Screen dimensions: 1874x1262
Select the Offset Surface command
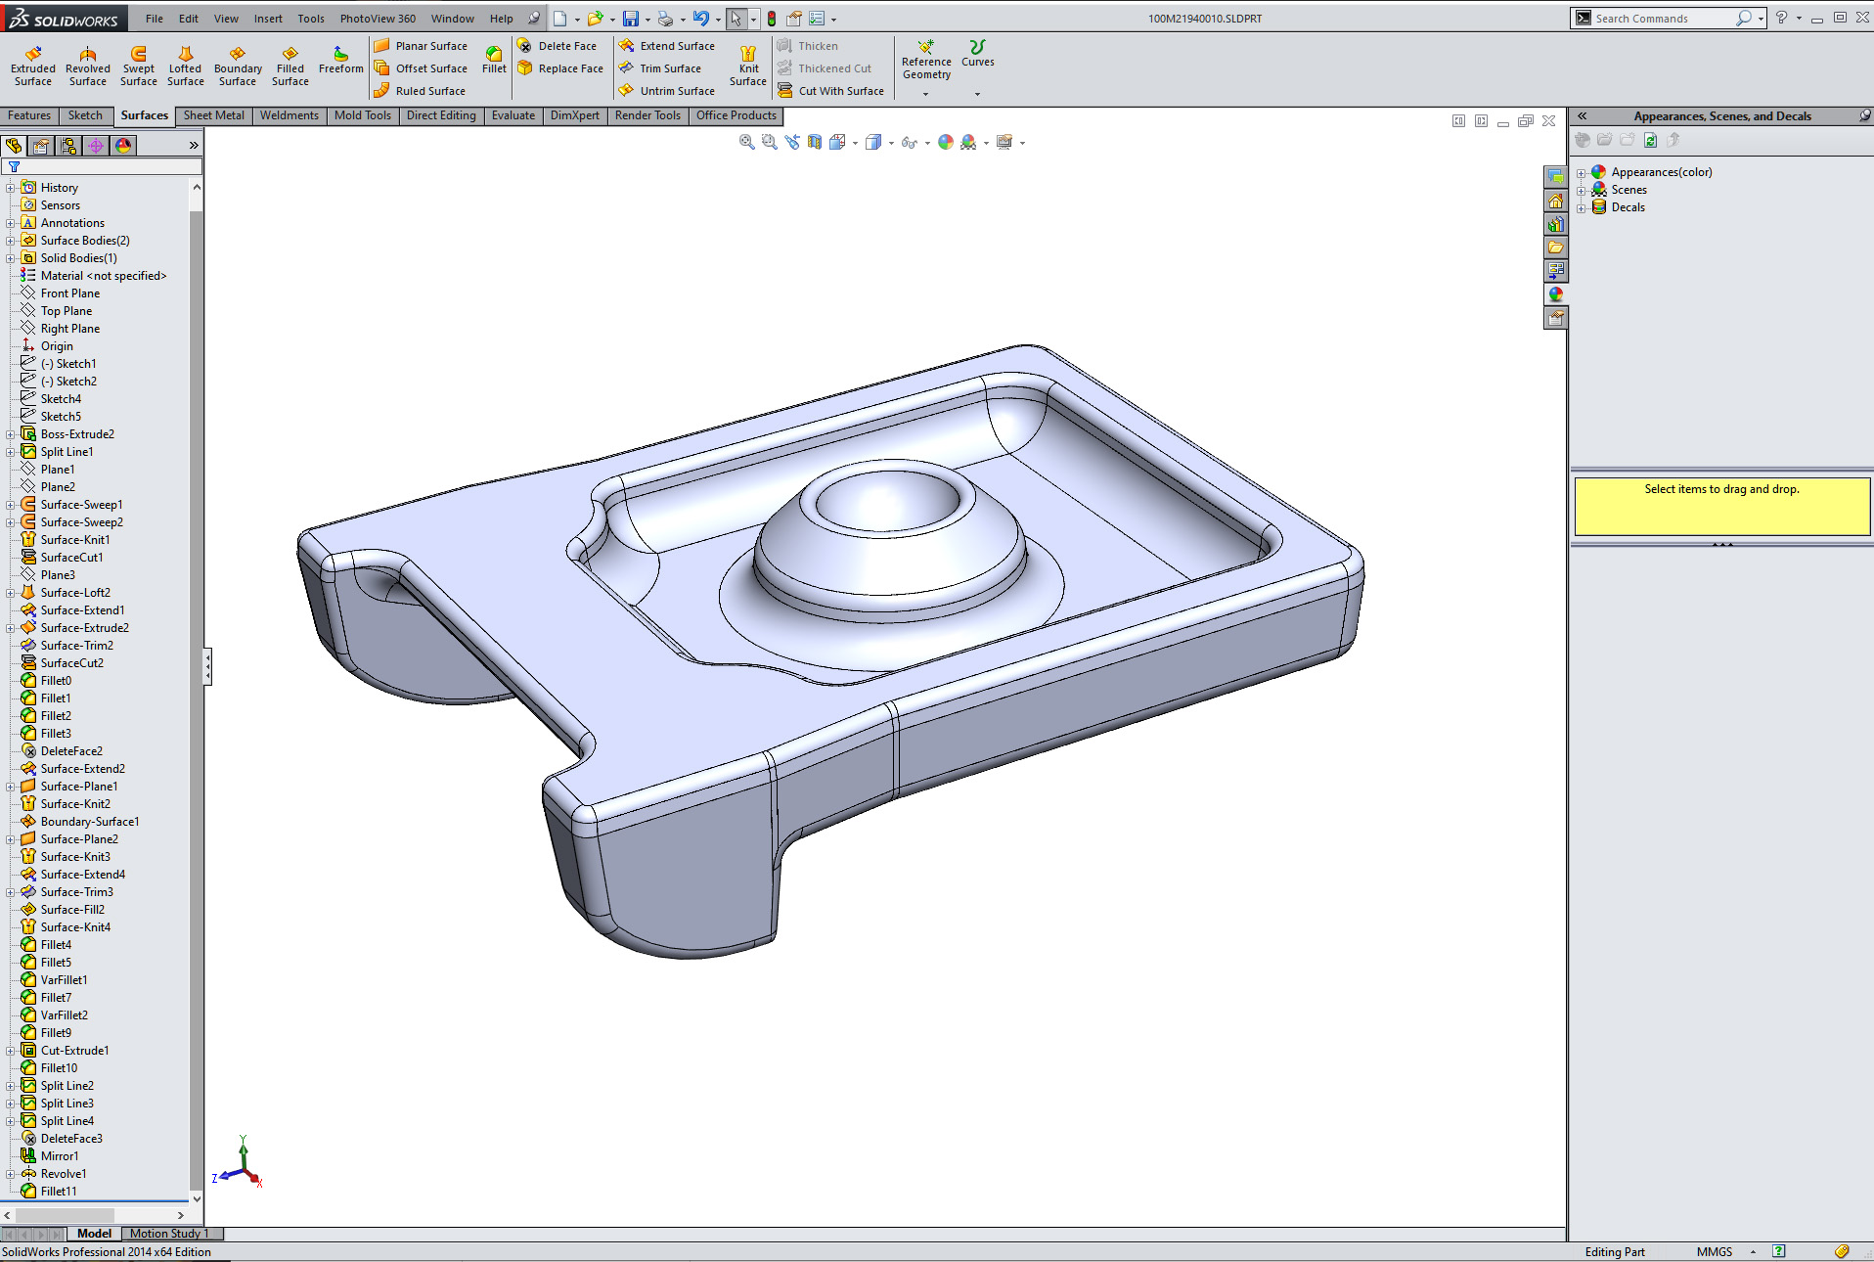click(x=421, y=68)
